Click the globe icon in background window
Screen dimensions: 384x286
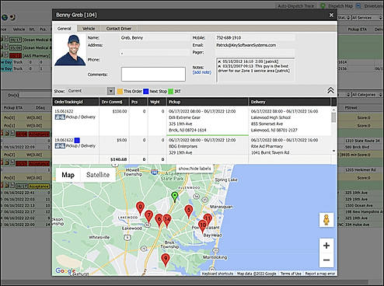(x=5, y=17)
